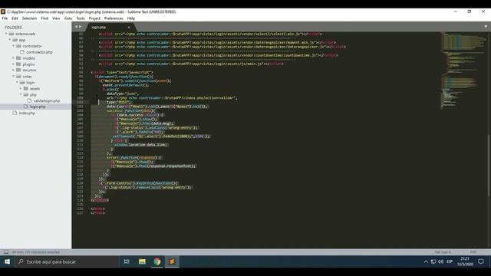Go to previous tab using left arrow
Image resolution: width=491 pixels, height=276 pixels.
click(76, 27)
